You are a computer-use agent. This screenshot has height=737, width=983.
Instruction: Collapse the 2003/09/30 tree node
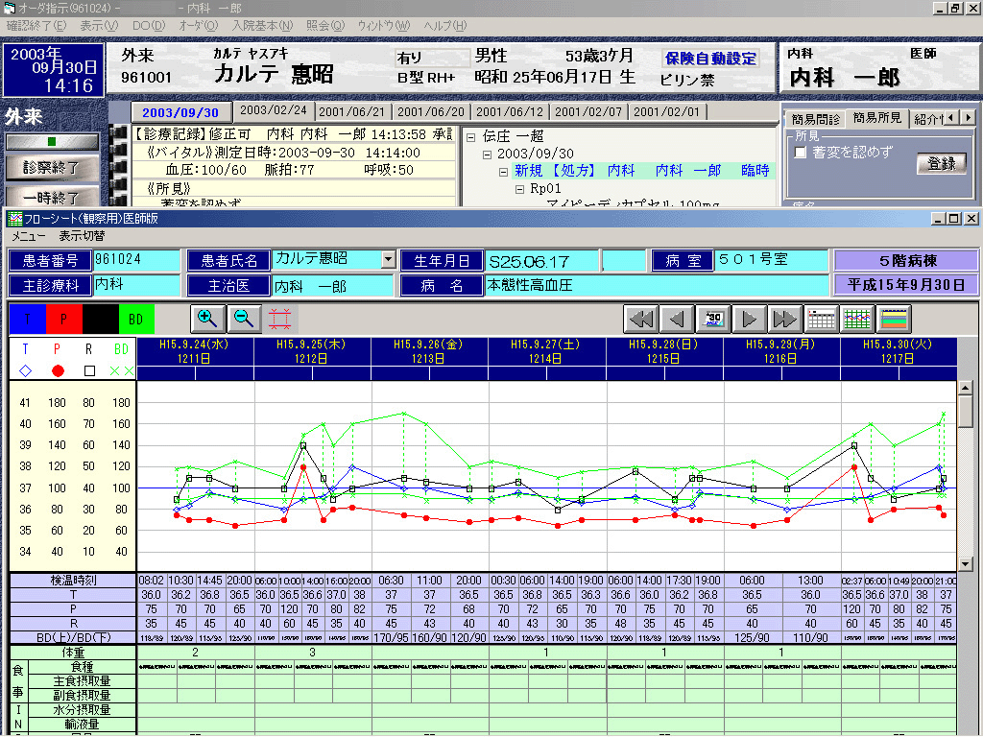click(x=488, y=154)
